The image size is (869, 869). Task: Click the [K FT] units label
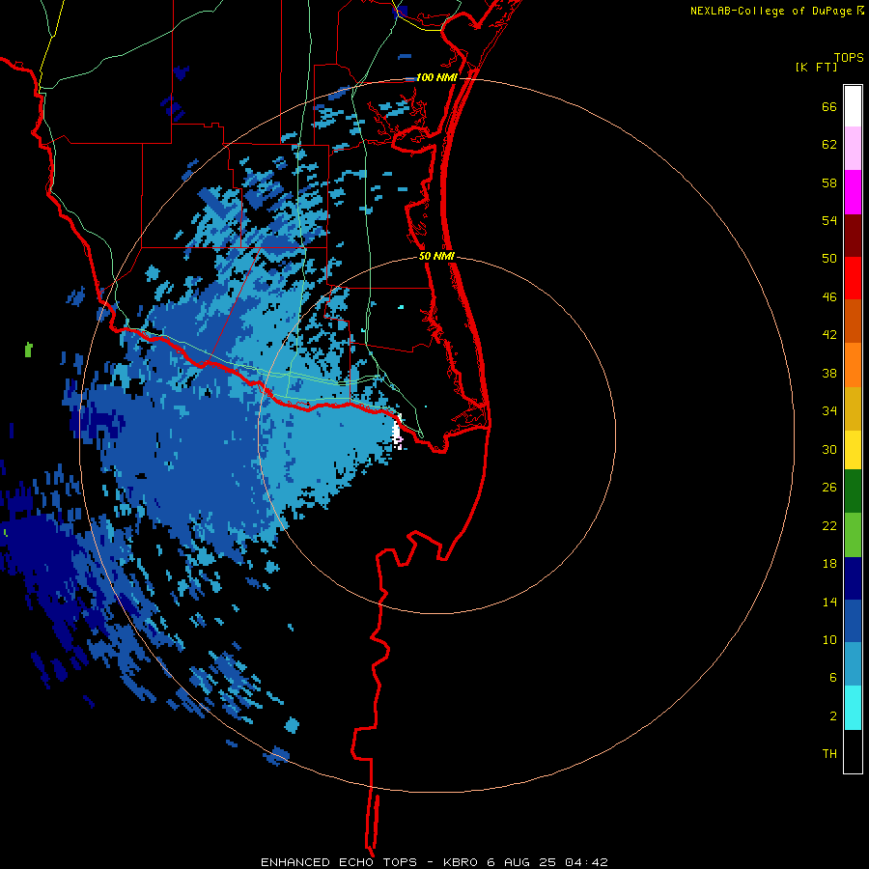click(816, 67)
